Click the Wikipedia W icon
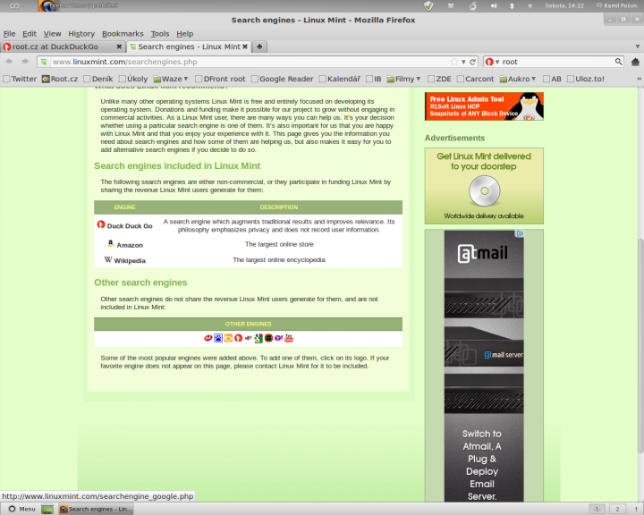Screen dimensions: 644x515 pyautogui.click(x=108, y=259)
